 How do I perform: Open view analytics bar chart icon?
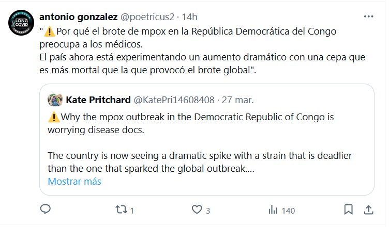(273, 210)
